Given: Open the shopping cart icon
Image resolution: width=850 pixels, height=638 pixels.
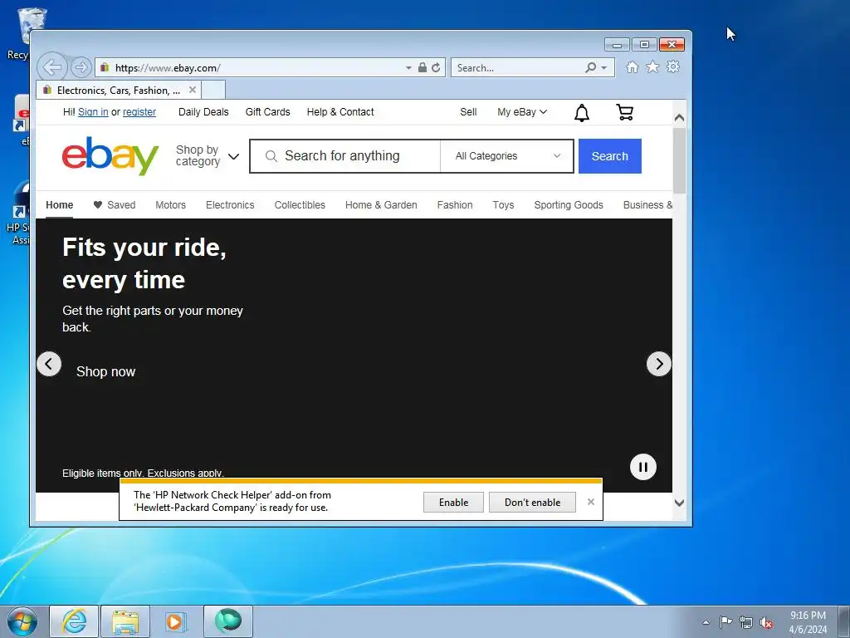Looking at the screenshot, I should pos(624,112).
